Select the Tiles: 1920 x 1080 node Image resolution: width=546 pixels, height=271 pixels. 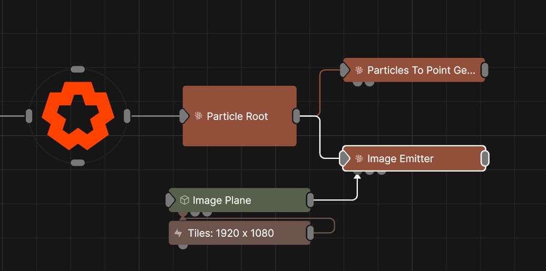(231, 233)
